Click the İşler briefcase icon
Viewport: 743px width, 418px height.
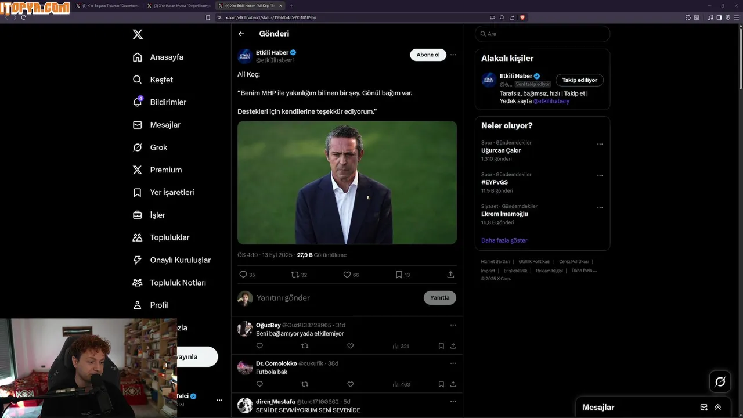[x=138, y=215]
